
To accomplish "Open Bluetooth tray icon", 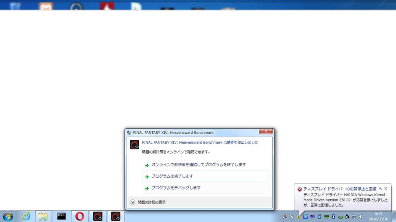I will pos(333,217).
